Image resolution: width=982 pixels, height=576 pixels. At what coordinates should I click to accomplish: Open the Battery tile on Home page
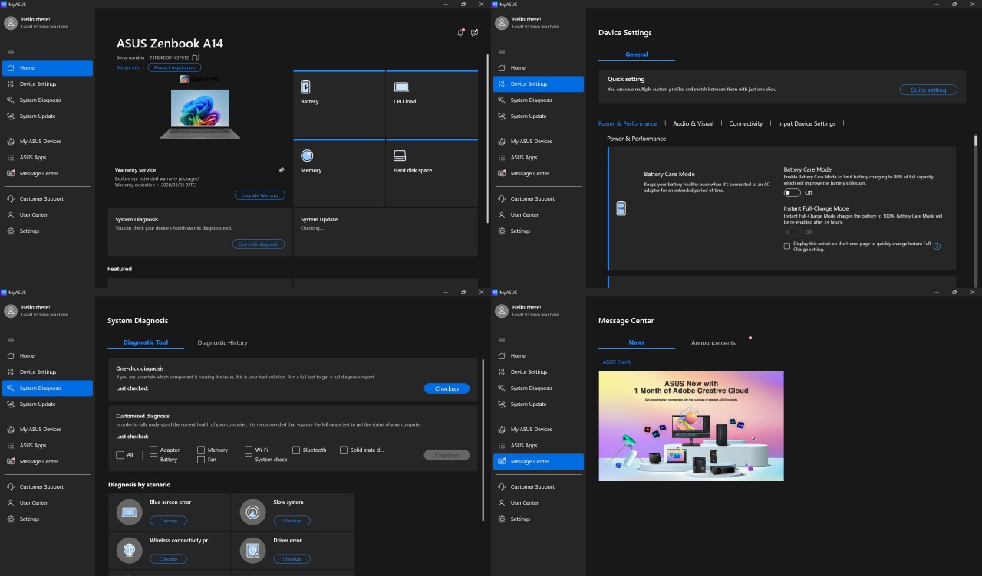click(338, 105)
